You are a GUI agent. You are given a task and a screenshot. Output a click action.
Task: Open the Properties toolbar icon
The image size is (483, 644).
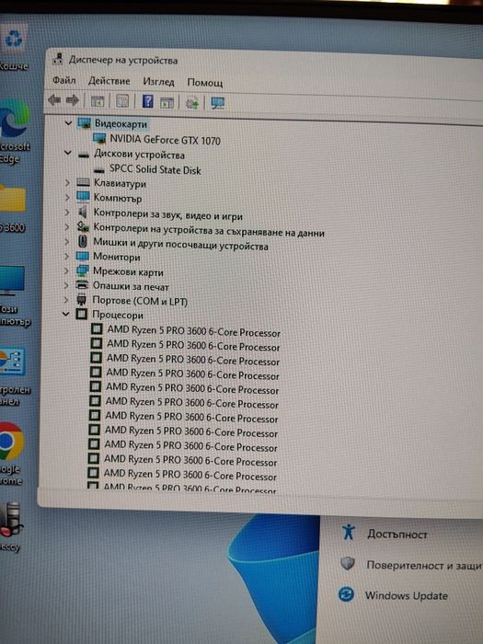[x=122, y=101]
